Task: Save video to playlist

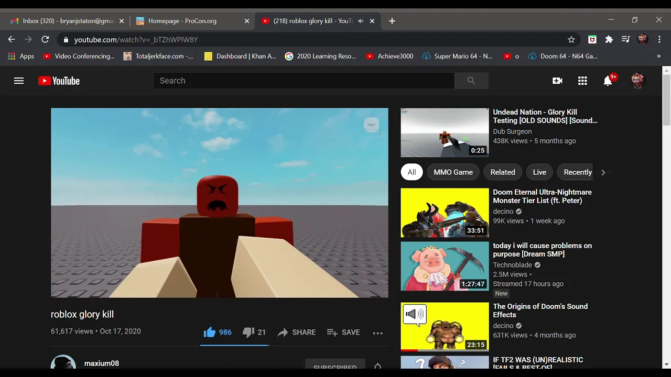Action: (343, 332)
